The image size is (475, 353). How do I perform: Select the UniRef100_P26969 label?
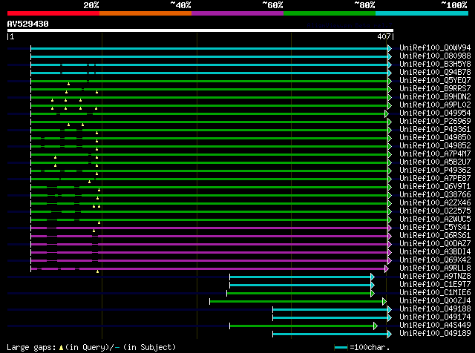[435, 122]
